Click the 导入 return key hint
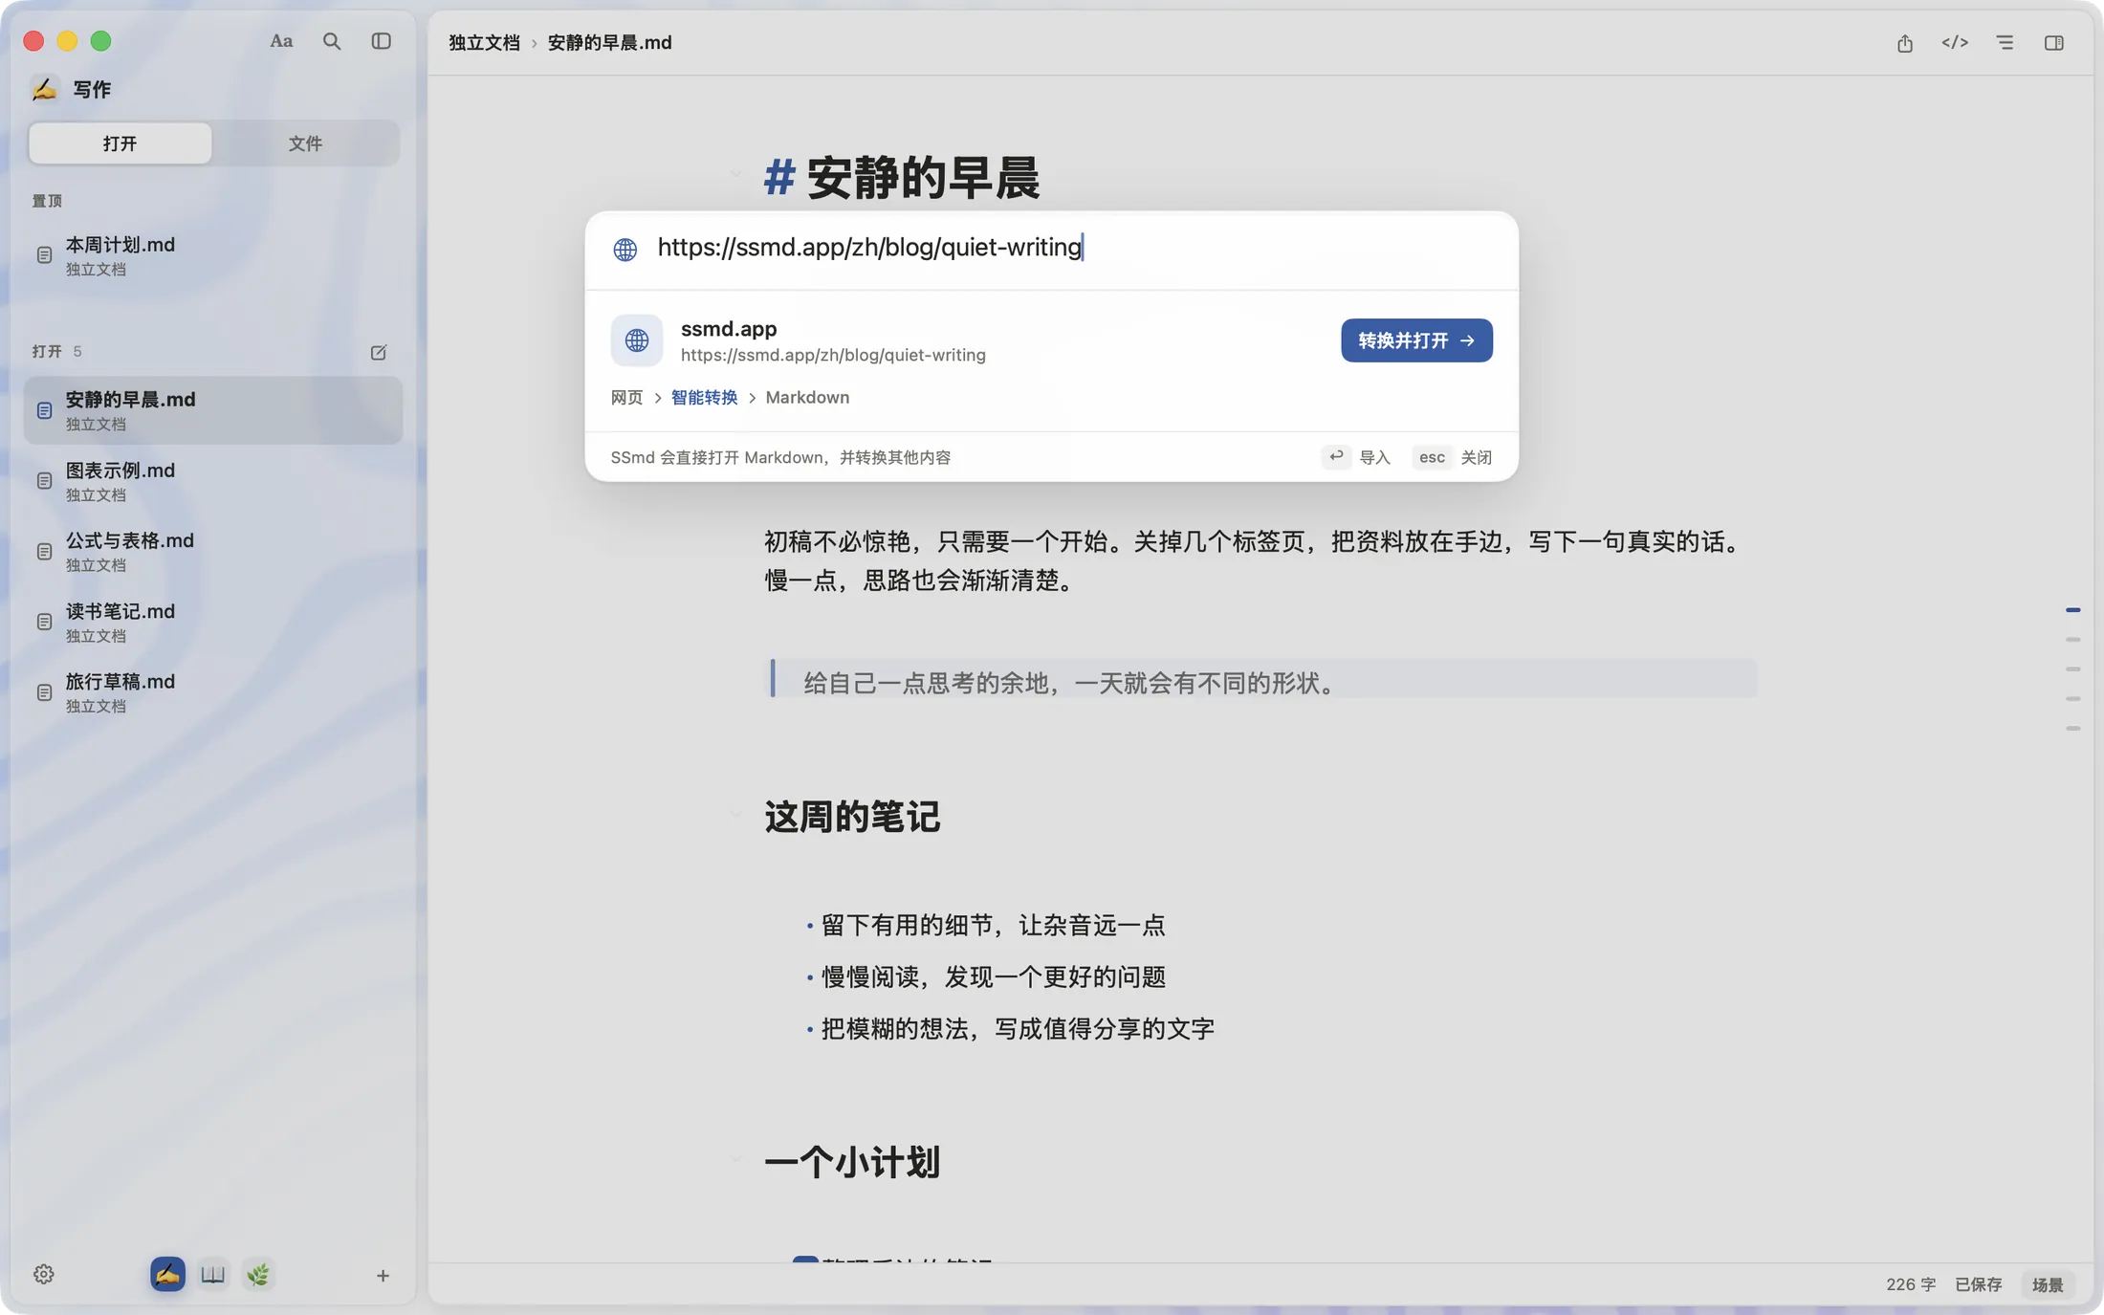Viewport: 2104px width, 1315px height. tap(1356, 457)
